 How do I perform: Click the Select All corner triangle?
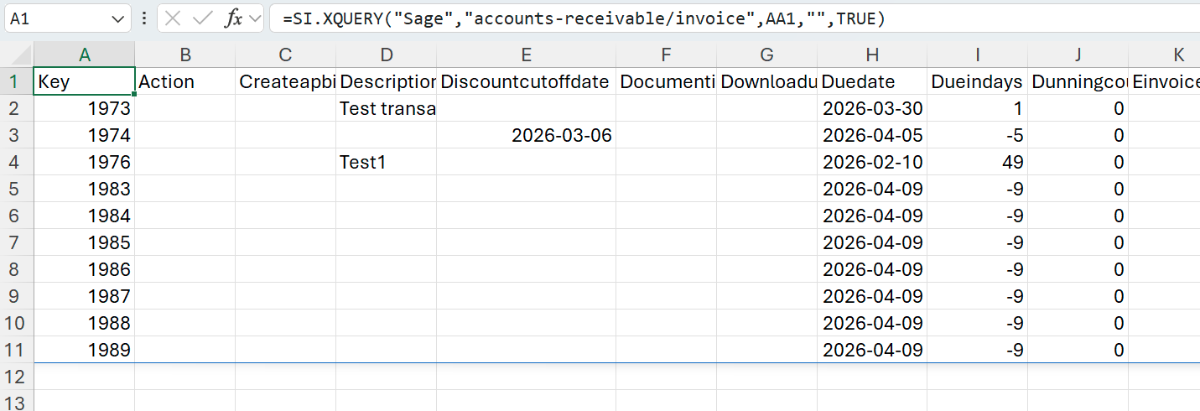coord(17,55)
